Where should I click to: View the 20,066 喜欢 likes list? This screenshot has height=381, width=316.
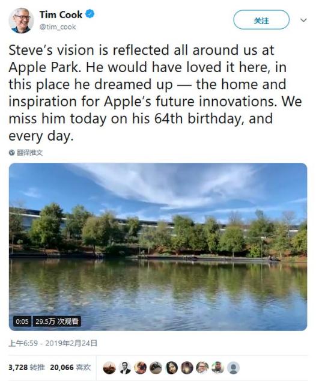pos(70,367)
